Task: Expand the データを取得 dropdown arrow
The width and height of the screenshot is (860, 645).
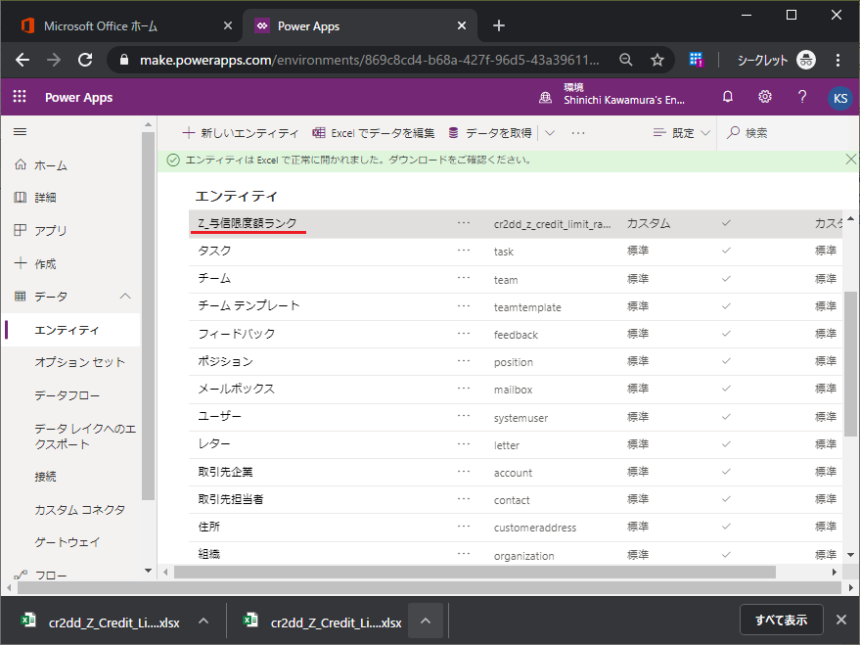Action: tap(550, 133)
